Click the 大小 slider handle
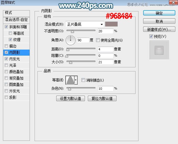Viewport: 178px width, 144px height. pyautogui.click(x=71, y=62)
